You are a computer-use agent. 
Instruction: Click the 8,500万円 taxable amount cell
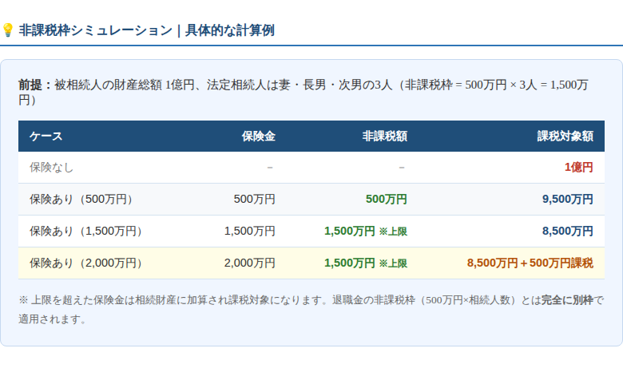[x=568, y=231]
